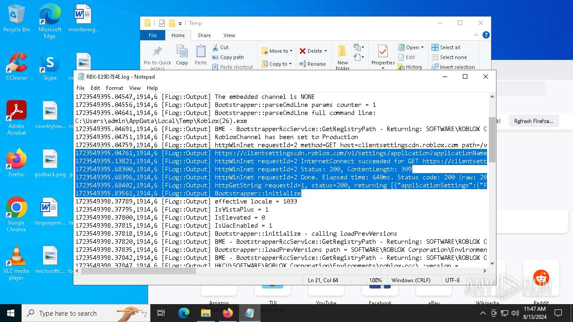
Task: Click the Roblox(26).exe path line
Action: click(x=161, y=121)
